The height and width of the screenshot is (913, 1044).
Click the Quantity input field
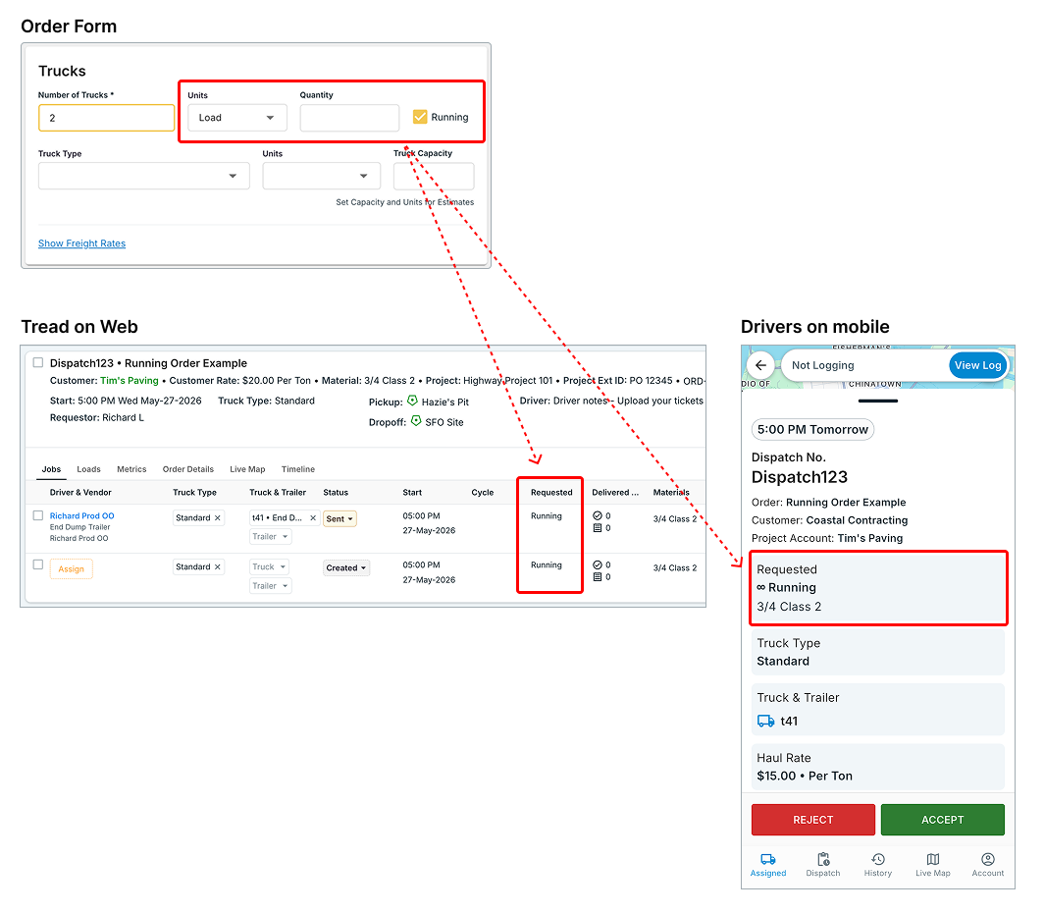tap(349, 118)
